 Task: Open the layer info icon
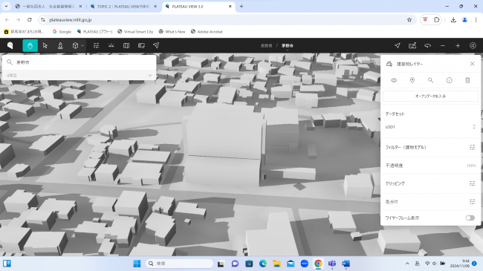coord(449,80)
